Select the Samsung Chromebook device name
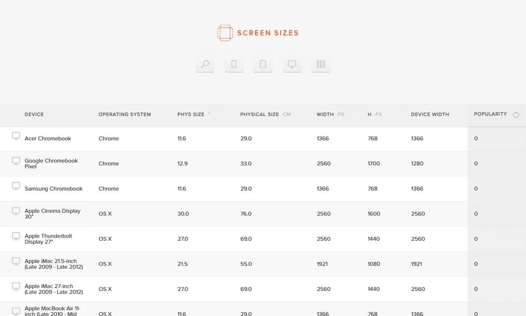526x316 pixels. pos(53,189)
